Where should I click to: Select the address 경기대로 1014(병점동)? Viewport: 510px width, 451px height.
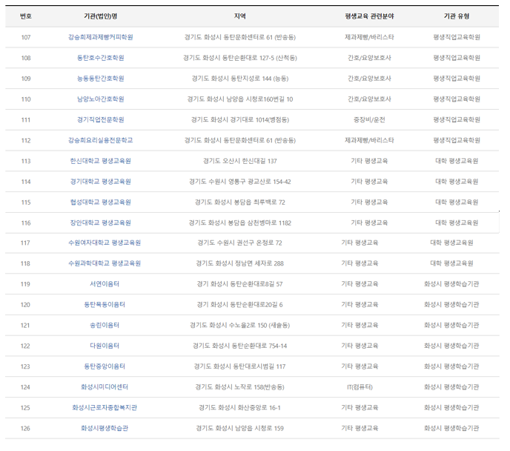click(x=259, y=119)
